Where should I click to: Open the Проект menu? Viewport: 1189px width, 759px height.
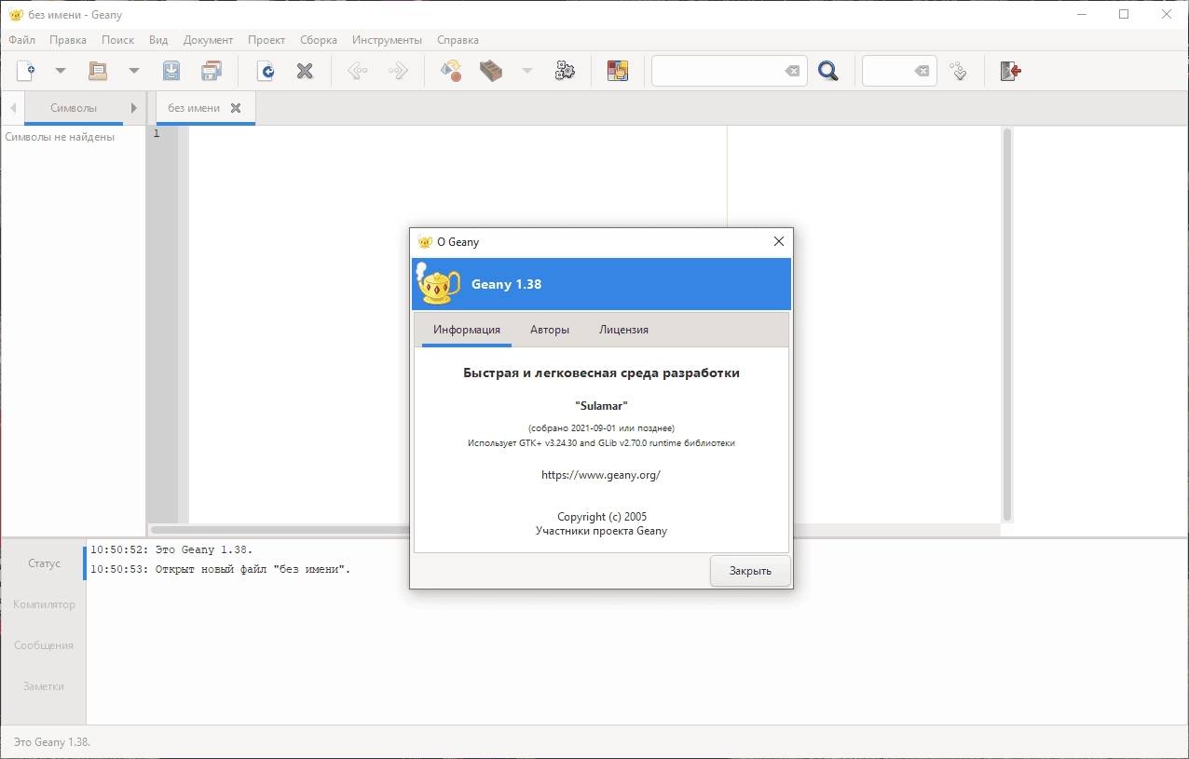point(266,40)
